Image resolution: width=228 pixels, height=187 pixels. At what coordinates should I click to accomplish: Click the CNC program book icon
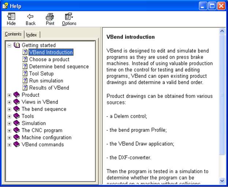[16, 130]
